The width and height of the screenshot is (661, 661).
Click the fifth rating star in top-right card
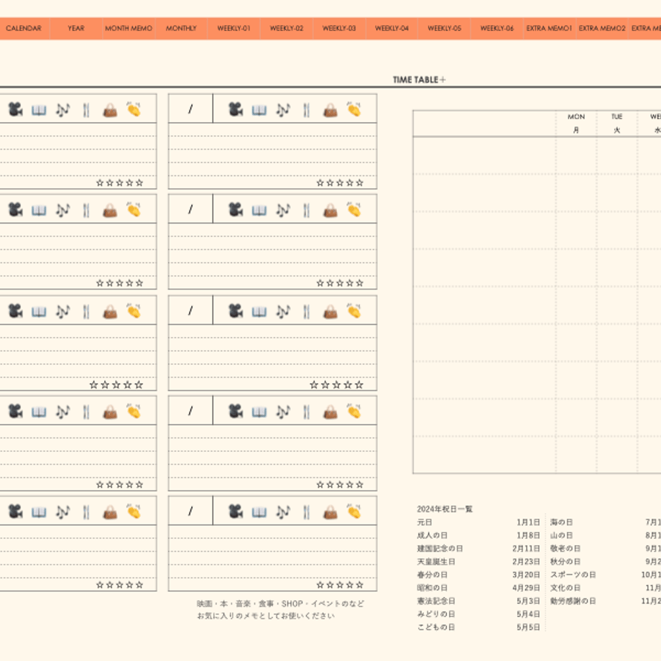[x=359, y=183]
